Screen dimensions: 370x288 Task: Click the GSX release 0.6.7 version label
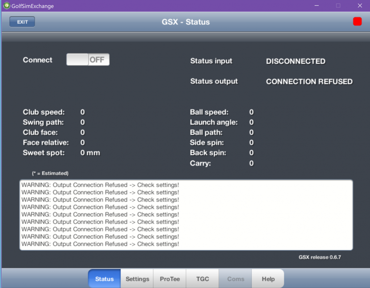click(320, 257)
